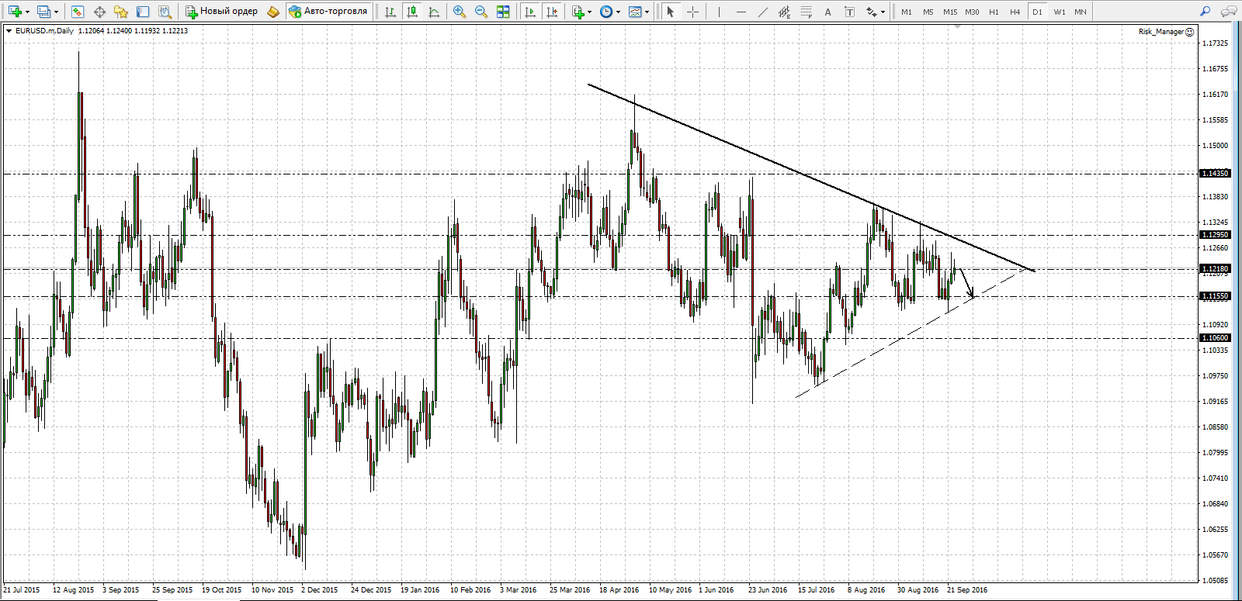Viewport: 1242px width, 601px height.
Task: Select the standard Cursor tool
Action: point(671,12)
